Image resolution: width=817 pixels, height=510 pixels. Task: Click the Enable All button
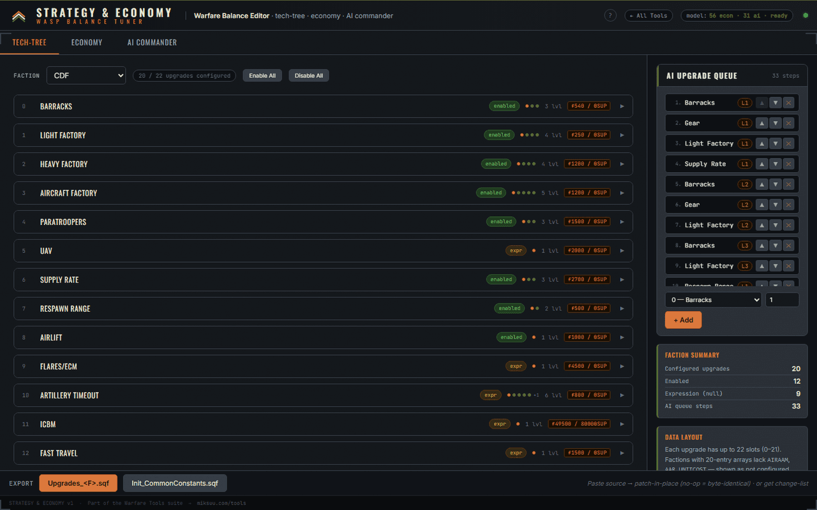(262, 75)
